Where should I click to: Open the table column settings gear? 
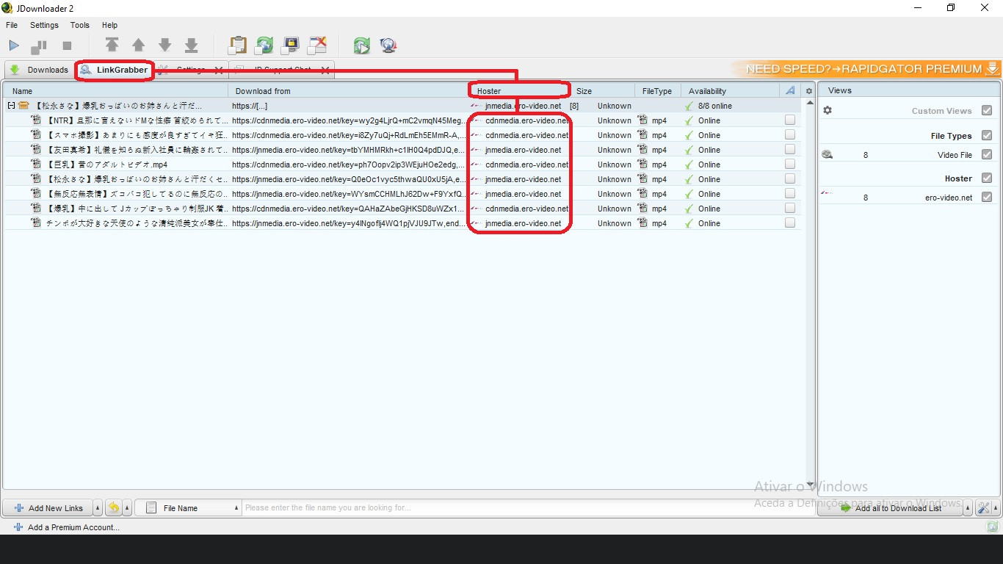coord(809,91)
